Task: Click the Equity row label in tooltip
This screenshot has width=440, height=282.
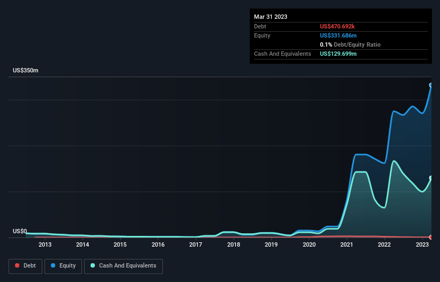Action: coord(262,35)
